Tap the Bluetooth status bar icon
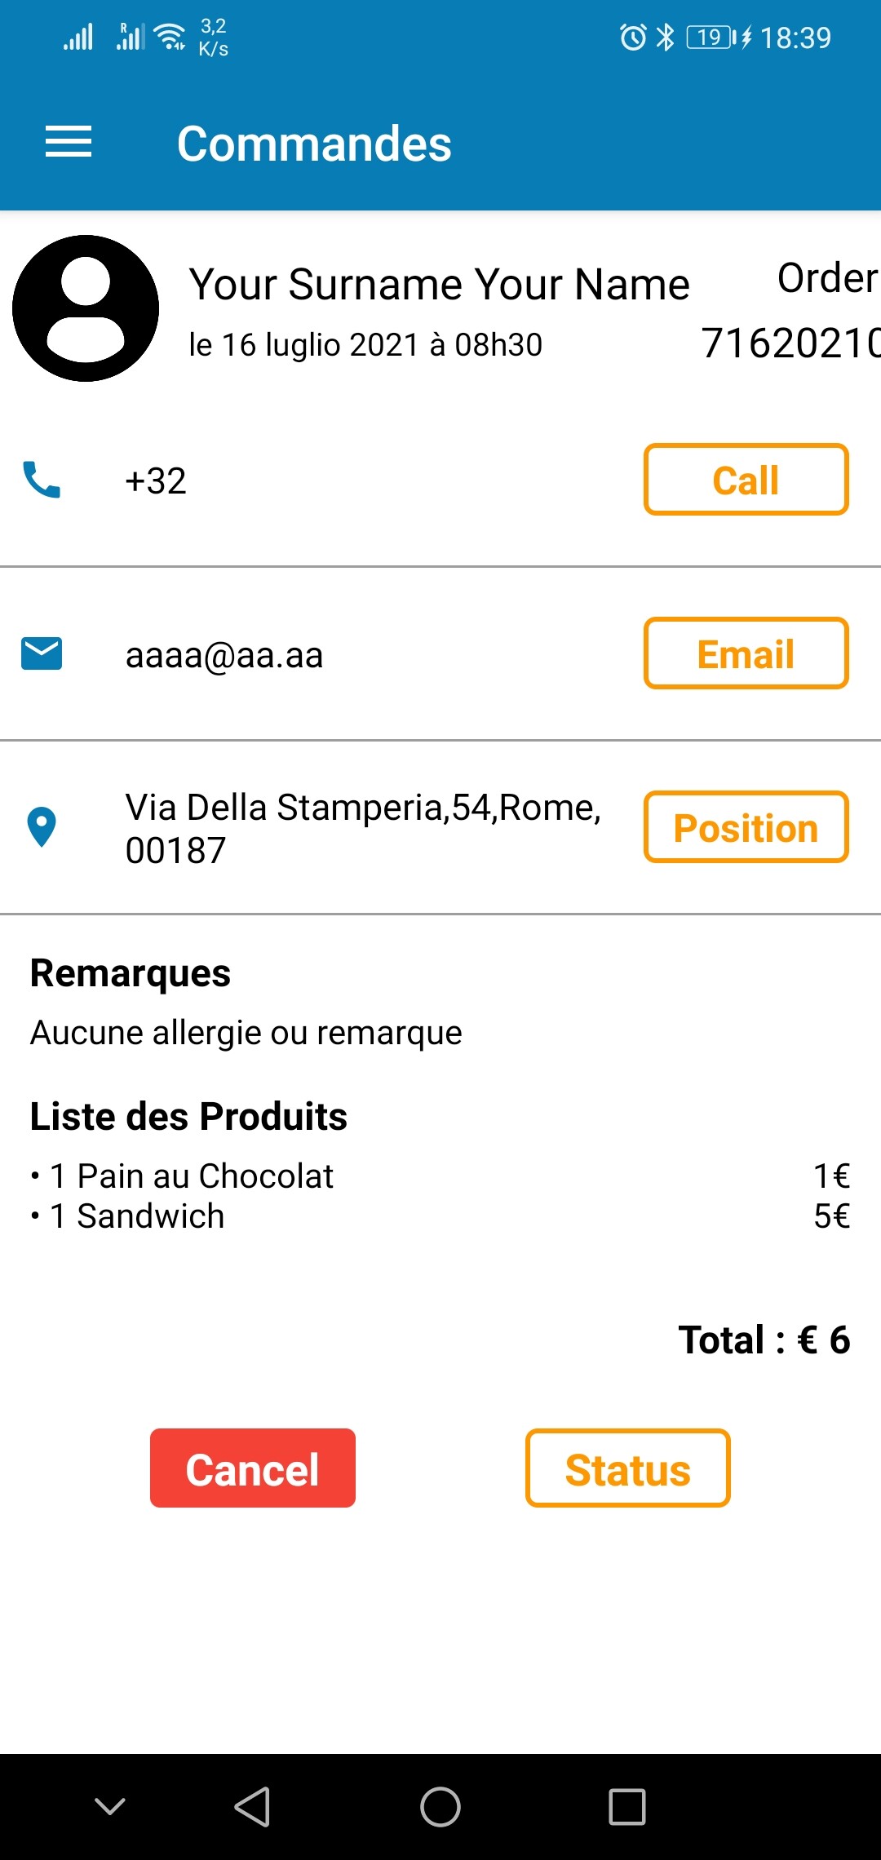Screen dimensions: 881x1860 (x=666, y=38)
